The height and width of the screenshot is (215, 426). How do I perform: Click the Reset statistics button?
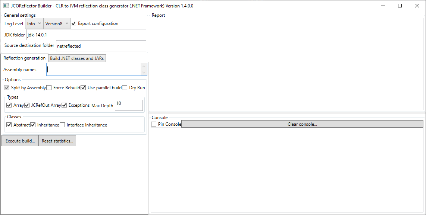[x=57, y=141]
